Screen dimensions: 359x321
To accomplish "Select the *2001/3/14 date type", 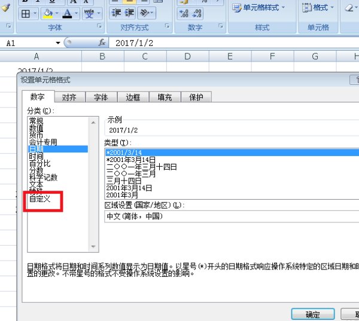I will [x=232, y=152].
